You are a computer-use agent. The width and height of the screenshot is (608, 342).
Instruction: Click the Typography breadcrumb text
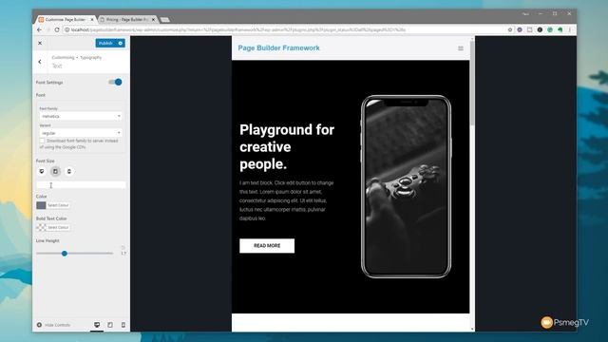click(x=91, y=57)
